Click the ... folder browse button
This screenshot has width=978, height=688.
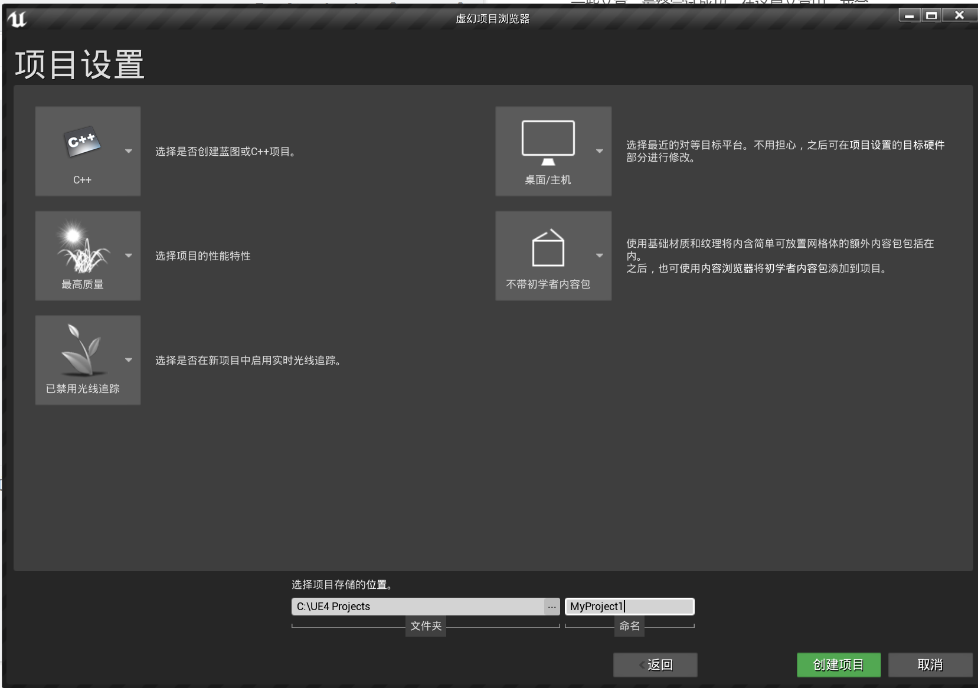point(552,606)
